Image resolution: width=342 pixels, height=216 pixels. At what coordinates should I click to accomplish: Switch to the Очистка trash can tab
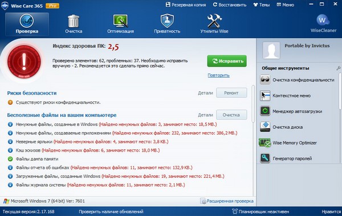[x=74, y=24]
